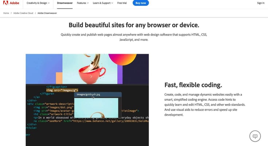The image size is (268, 146).
Task: Expand the Features menu chevron
Action: tap(88, 3)
